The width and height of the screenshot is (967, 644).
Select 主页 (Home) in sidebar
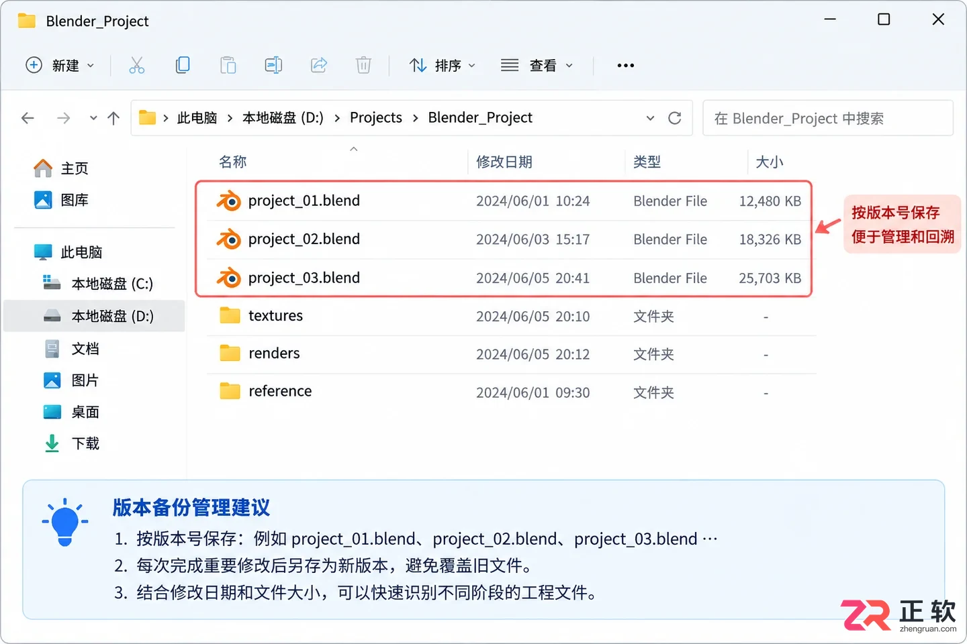click(x=62, y=168)
